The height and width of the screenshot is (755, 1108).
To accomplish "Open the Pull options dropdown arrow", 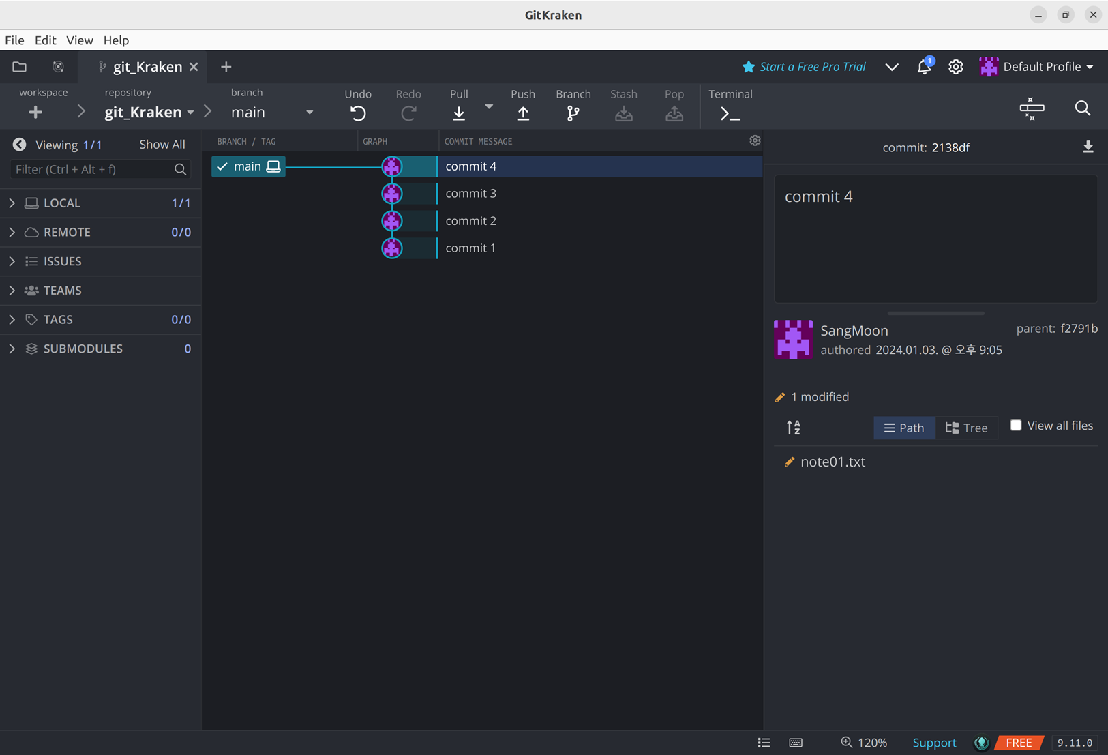I will pos(489,106).
